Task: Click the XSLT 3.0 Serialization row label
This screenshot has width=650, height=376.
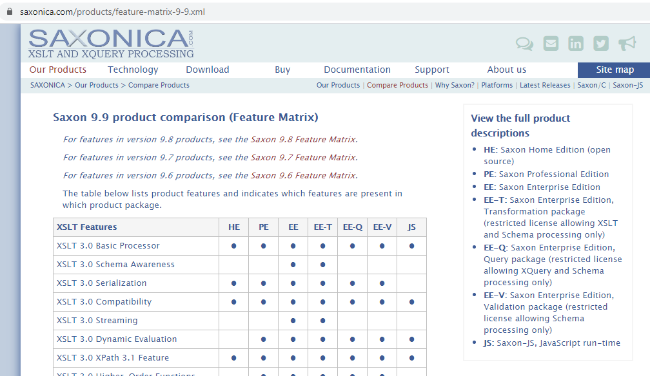Action: click(102, 283)
